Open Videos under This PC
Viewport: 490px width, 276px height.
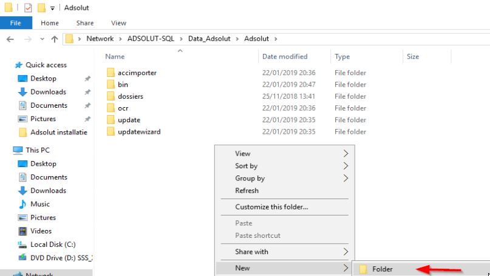click(41, 231)
